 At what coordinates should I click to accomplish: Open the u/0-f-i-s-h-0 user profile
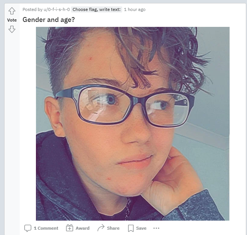(57, 9)
